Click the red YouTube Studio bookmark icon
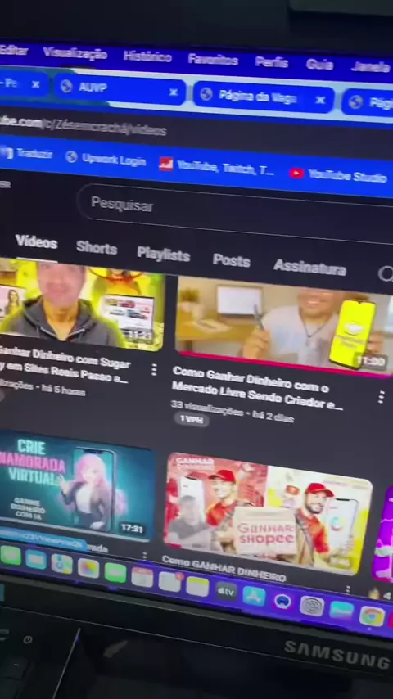The height and width of the screenshot is (699, 393). (296, 173)
